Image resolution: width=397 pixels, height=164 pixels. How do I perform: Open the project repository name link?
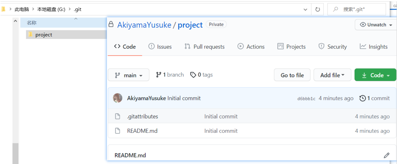pos(190,25)
